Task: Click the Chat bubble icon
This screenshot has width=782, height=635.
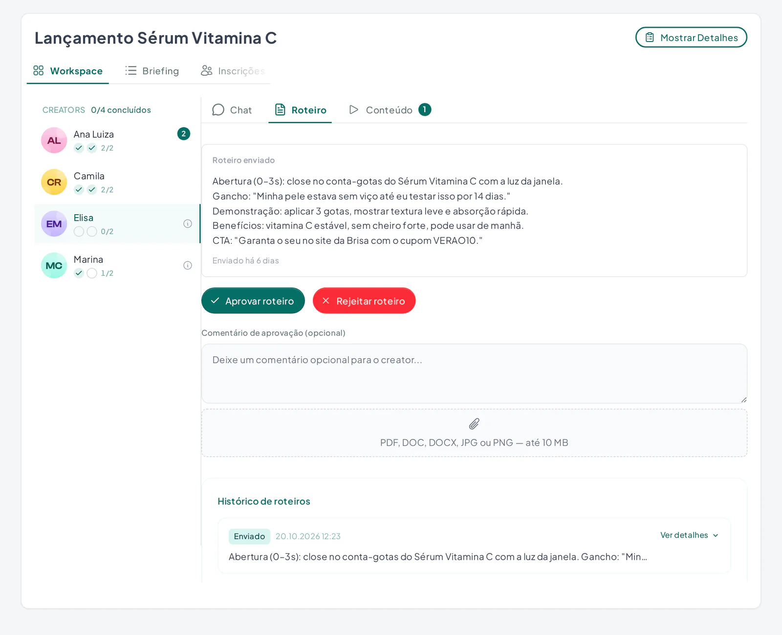Action: 218,109
